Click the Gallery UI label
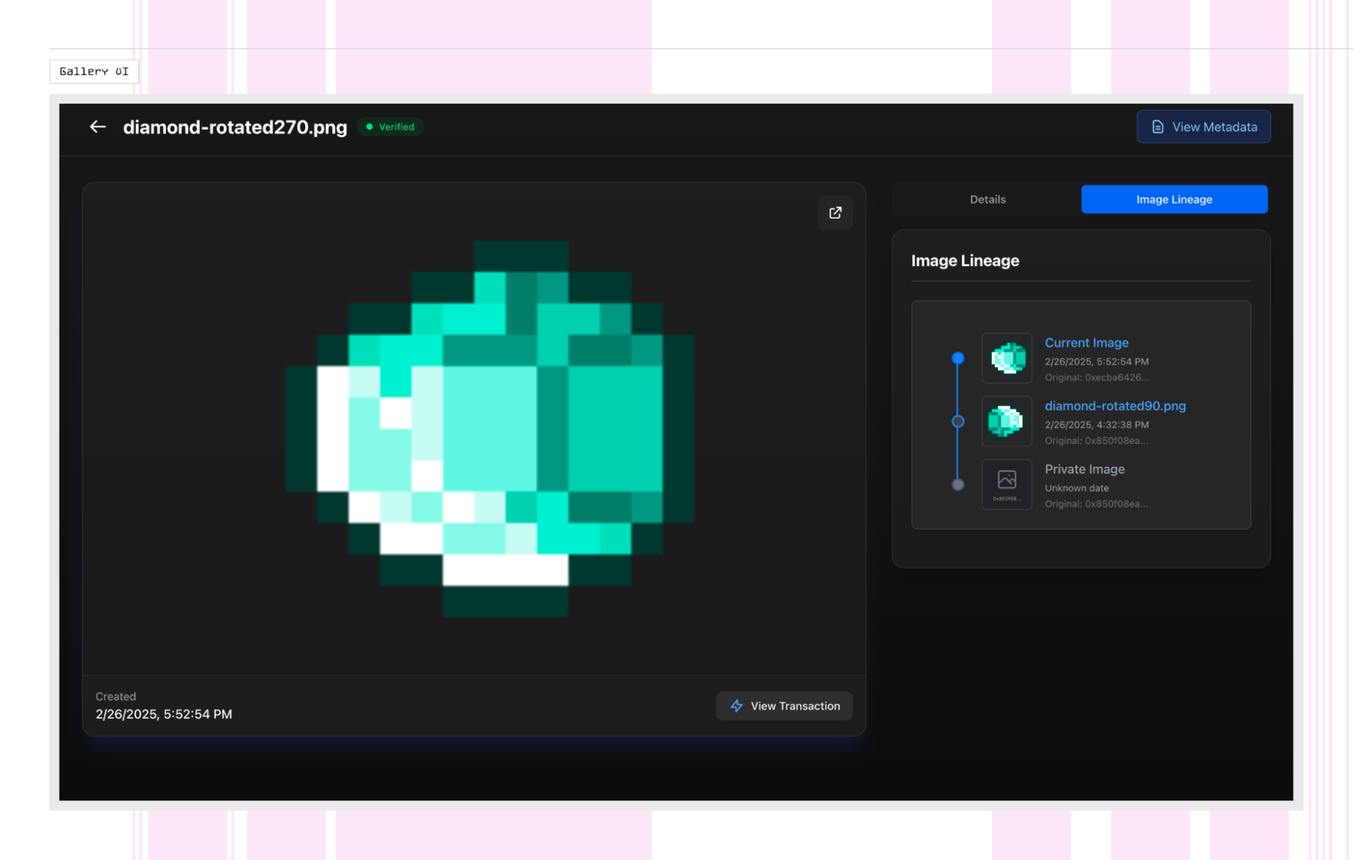 point(94,71)
